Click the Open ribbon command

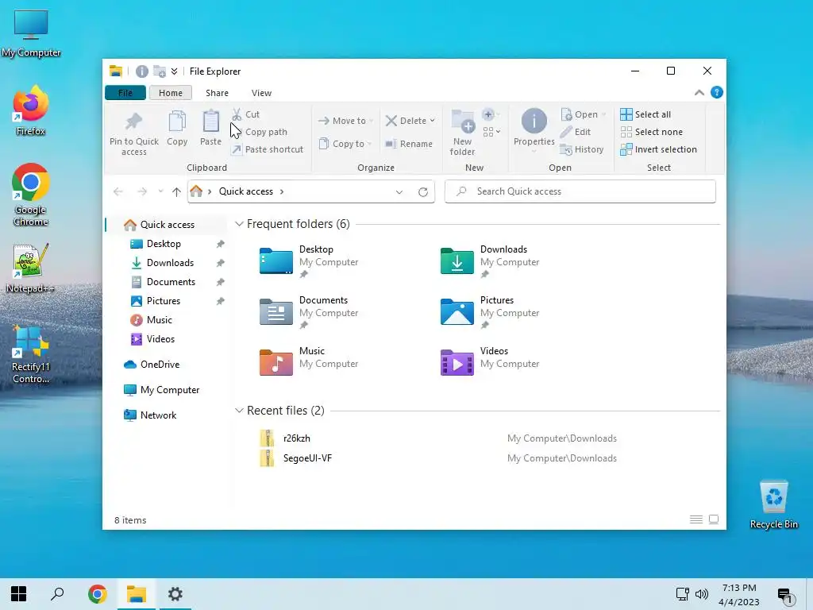[583, 114]
